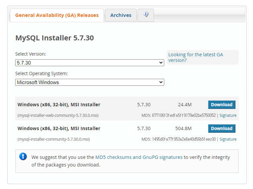The height and width of the screenshot is (189, 253).
Task: Click the MSI Installer title in the 504.8M row
Action: point(59,128)
